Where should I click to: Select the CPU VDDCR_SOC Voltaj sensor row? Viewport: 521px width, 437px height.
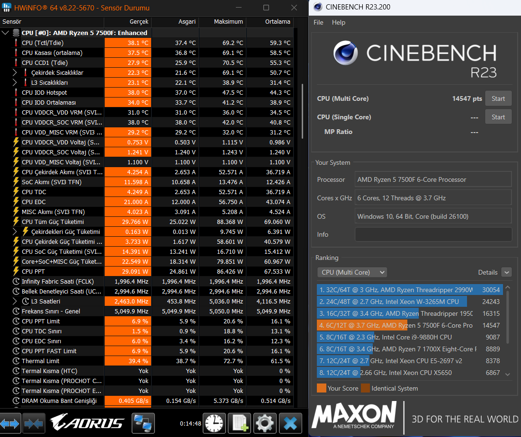point(146,152)
